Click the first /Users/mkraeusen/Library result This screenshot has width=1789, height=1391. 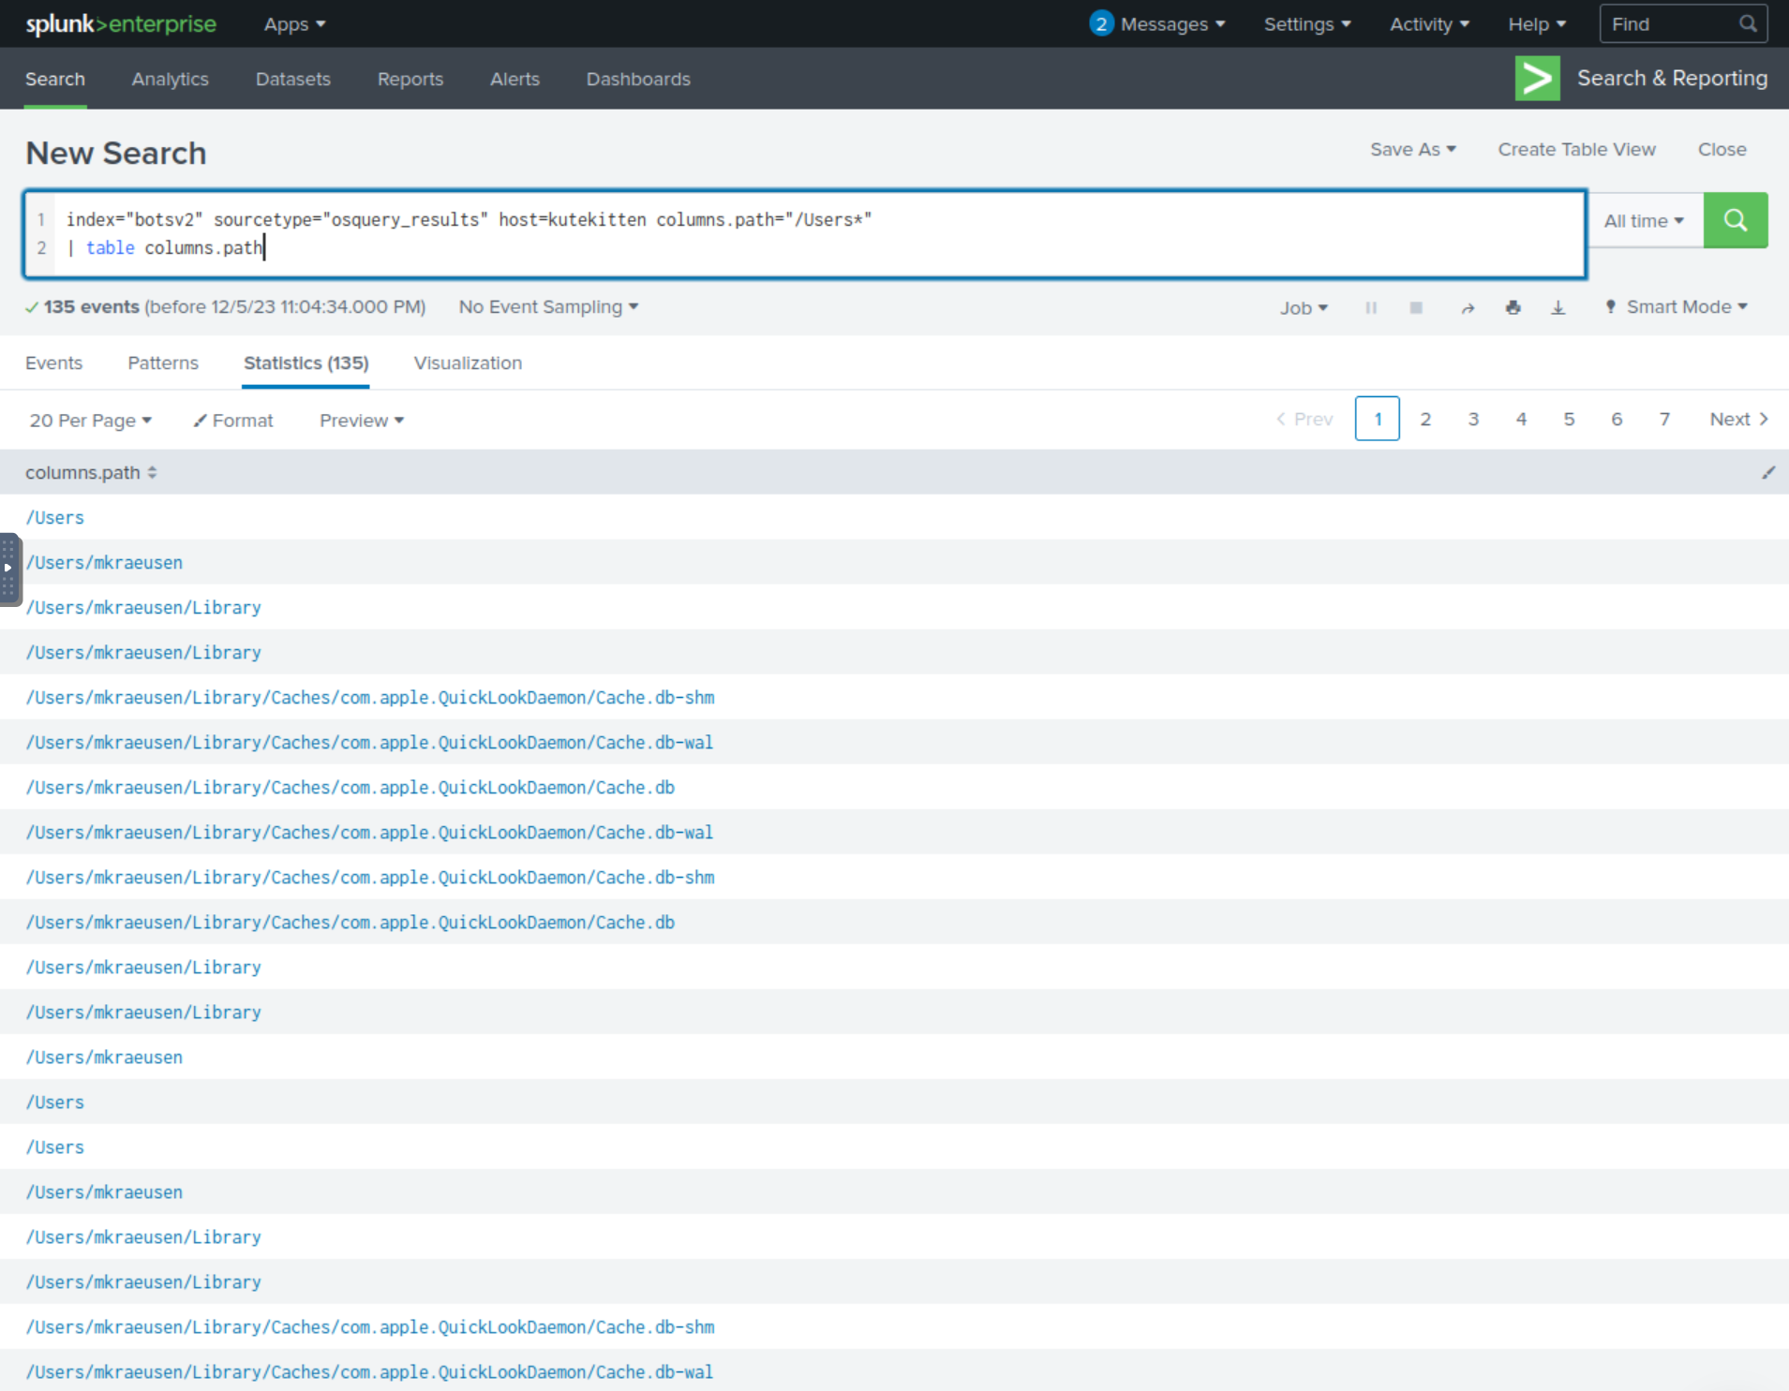(x=143, y=607)
